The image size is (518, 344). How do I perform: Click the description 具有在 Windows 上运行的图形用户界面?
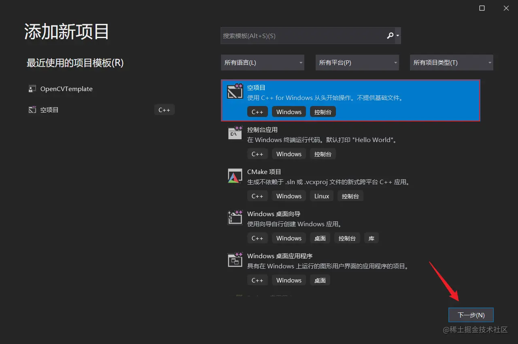tap(329, 266)
